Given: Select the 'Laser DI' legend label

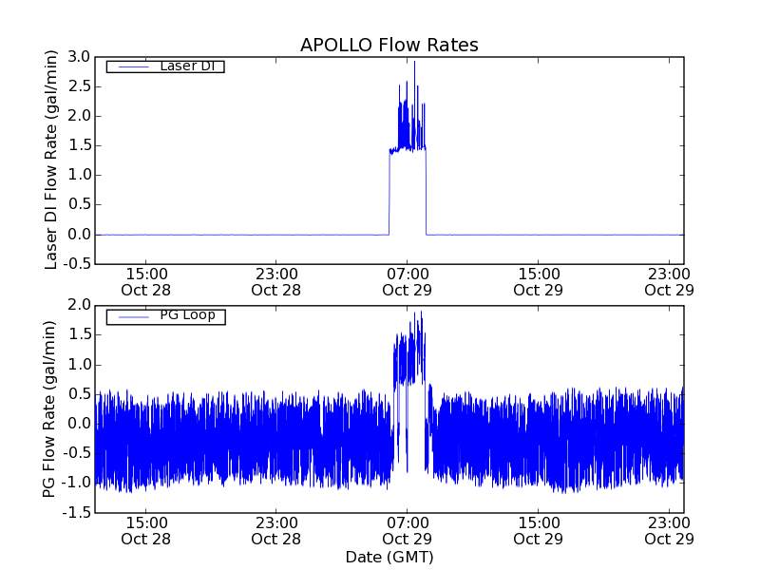Looking at the screenshot, I should [x=187, y=66].
